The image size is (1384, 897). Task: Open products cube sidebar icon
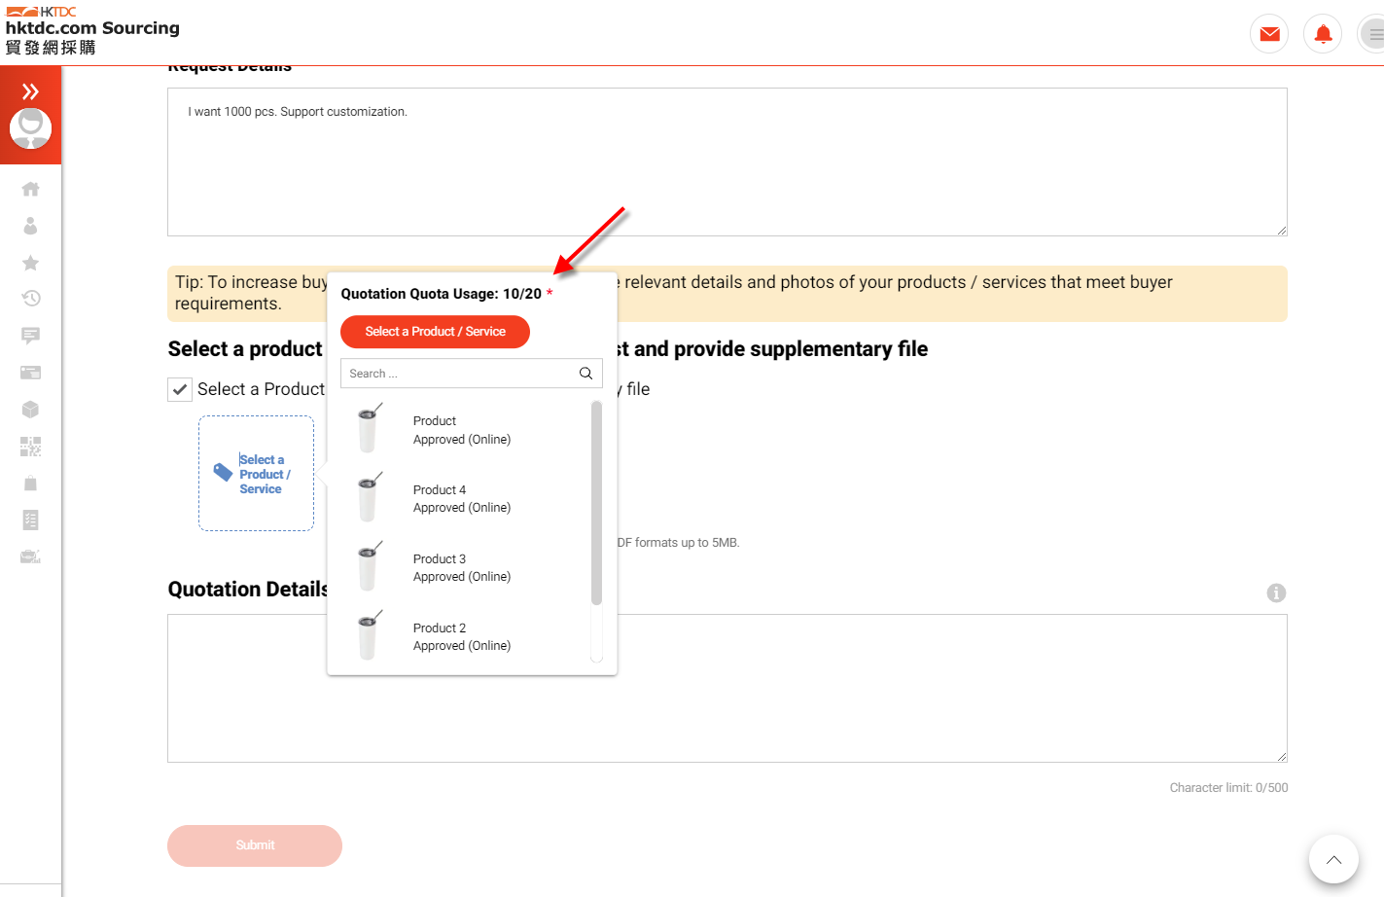coord(30,410)
